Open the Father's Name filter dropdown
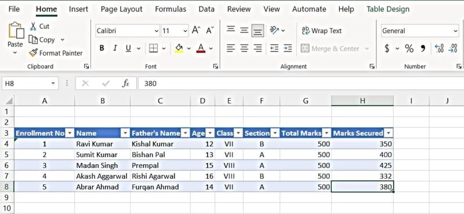Screen dimensions: 464x214 [186, 133]
